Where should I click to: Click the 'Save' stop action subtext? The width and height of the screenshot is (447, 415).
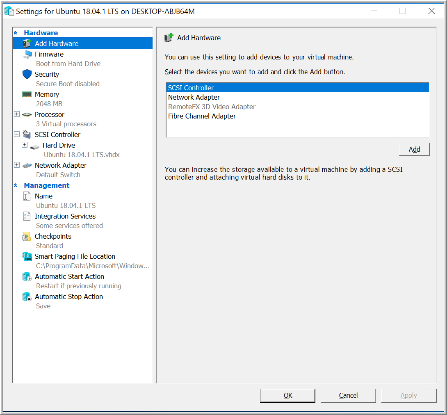pyautogui.click(x=43, y=306)
